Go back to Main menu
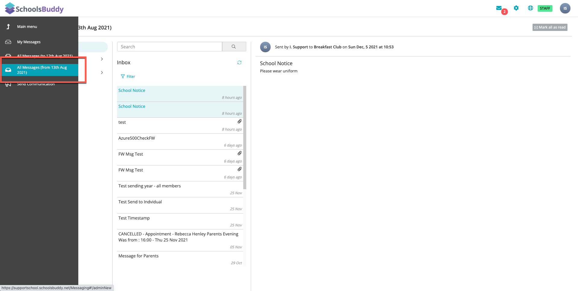The image size is (578, 291). tap(27, 27)
